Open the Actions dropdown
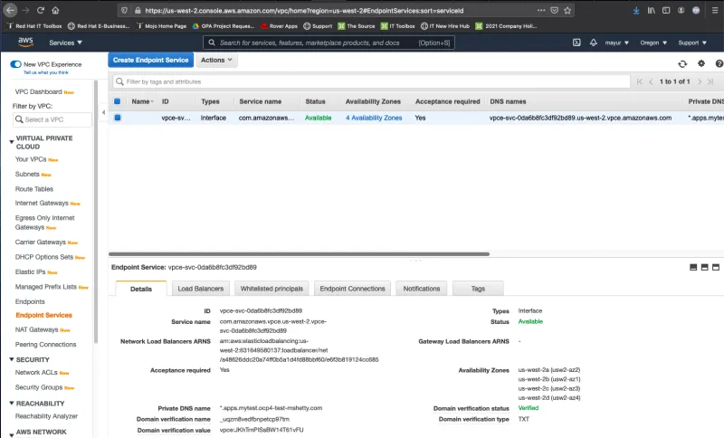 (x=215, y=60)
